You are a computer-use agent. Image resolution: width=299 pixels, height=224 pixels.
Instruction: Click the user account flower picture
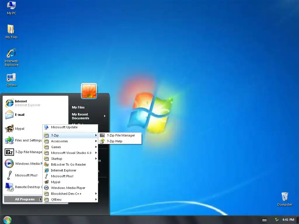click(89, 91)
